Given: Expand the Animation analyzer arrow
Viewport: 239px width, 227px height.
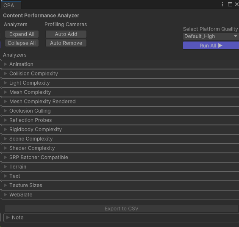Looking at the screenshot, I should pyautogui.click(x=6, y=64).
